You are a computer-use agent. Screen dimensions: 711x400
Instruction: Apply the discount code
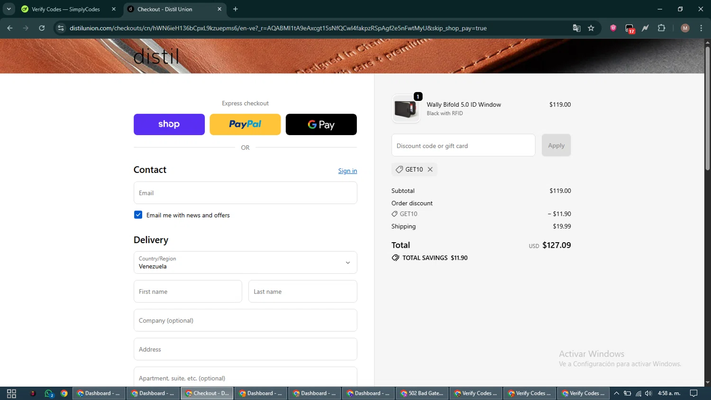556,145
